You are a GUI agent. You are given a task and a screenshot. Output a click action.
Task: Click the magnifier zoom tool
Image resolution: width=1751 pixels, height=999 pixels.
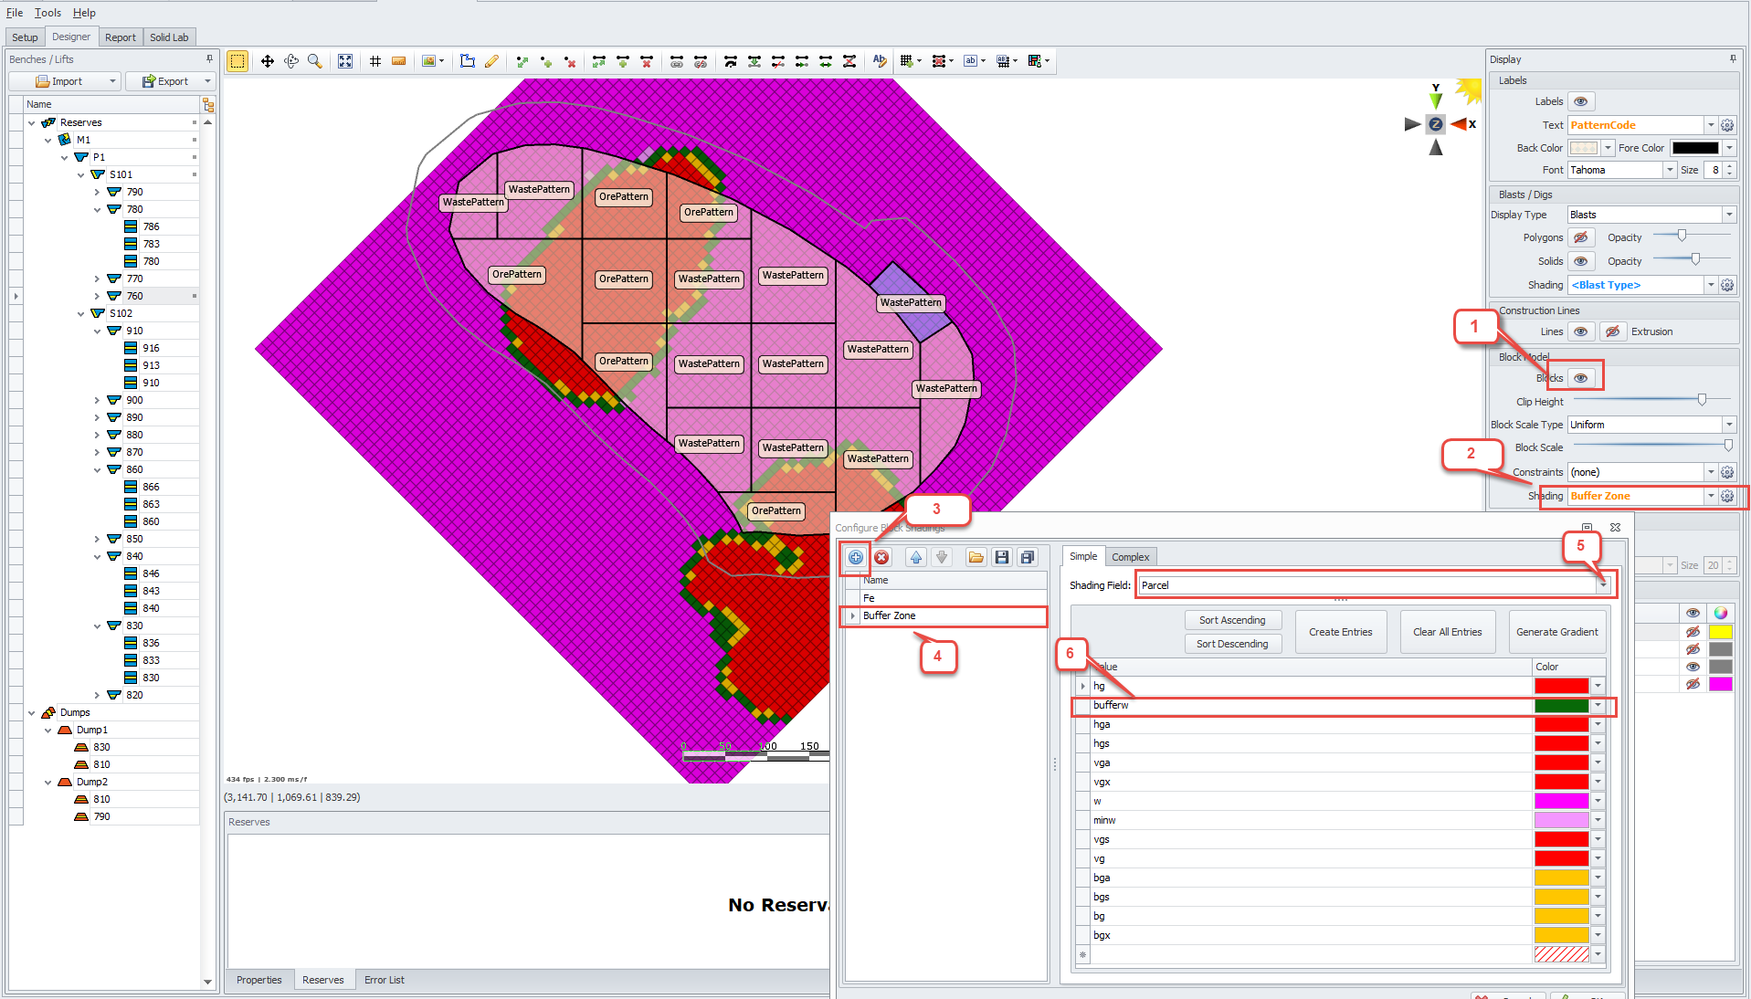(x=315, y=61)
